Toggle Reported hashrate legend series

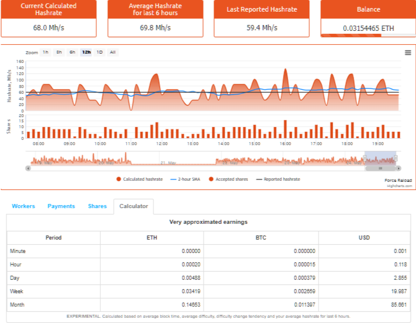point(278,179)
